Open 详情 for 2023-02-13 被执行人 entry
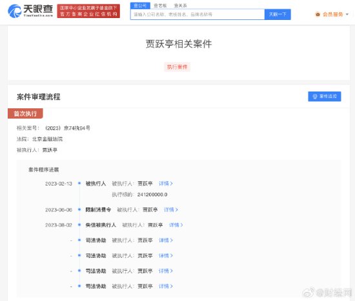This screenshot has height=301, width=355. tap(166, 184)
